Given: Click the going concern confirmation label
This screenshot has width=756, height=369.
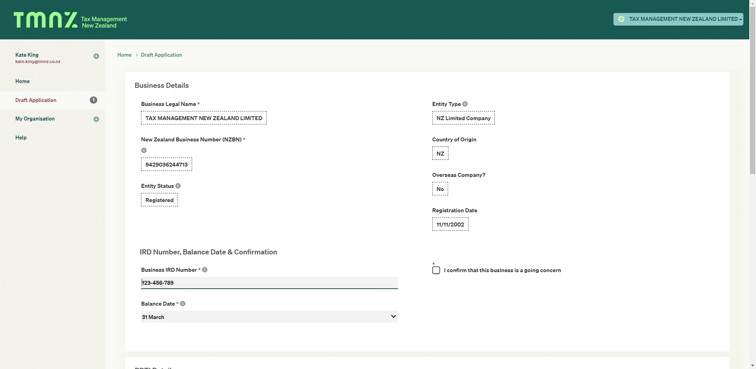Looking at the screenshot, I should tap(502, 270).
